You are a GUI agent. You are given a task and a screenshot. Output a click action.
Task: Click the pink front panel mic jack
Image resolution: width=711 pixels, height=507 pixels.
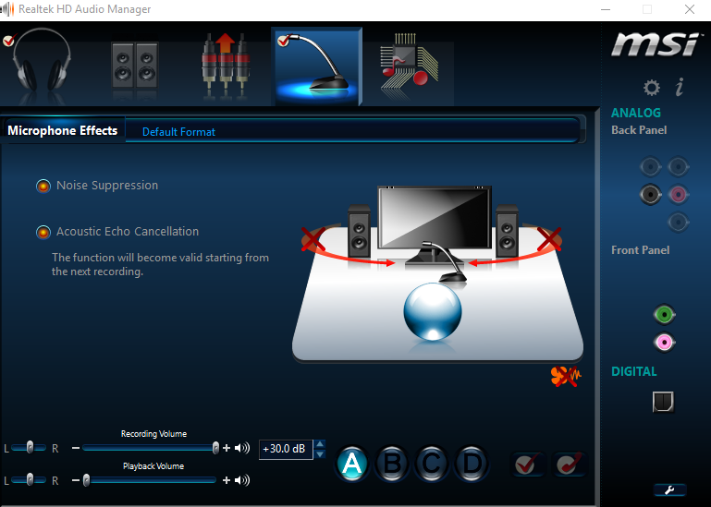pyautogui.click(x=664, y=342)
